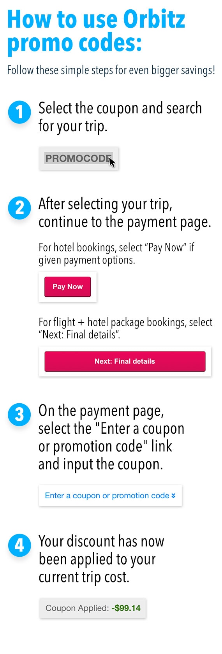Screen dimensions: 222x654
Task: Click the step 1 number circle icon
Action: click(19, 113)
